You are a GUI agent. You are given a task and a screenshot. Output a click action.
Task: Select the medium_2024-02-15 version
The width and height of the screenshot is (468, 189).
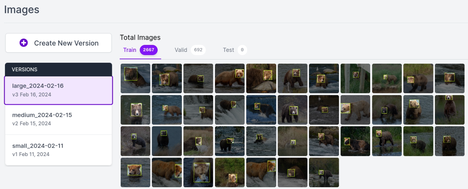(x=58, y=119)
